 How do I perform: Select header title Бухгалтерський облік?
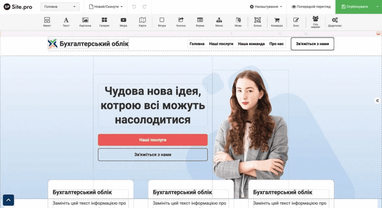(x=94, y=44)
